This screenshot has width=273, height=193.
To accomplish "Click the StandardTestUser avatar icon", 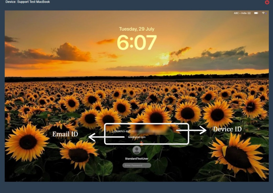I will (x=137, y=150).
